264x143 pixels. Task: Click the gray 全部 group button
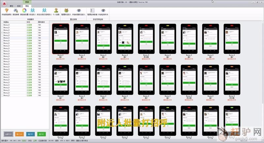pos(9,134)
